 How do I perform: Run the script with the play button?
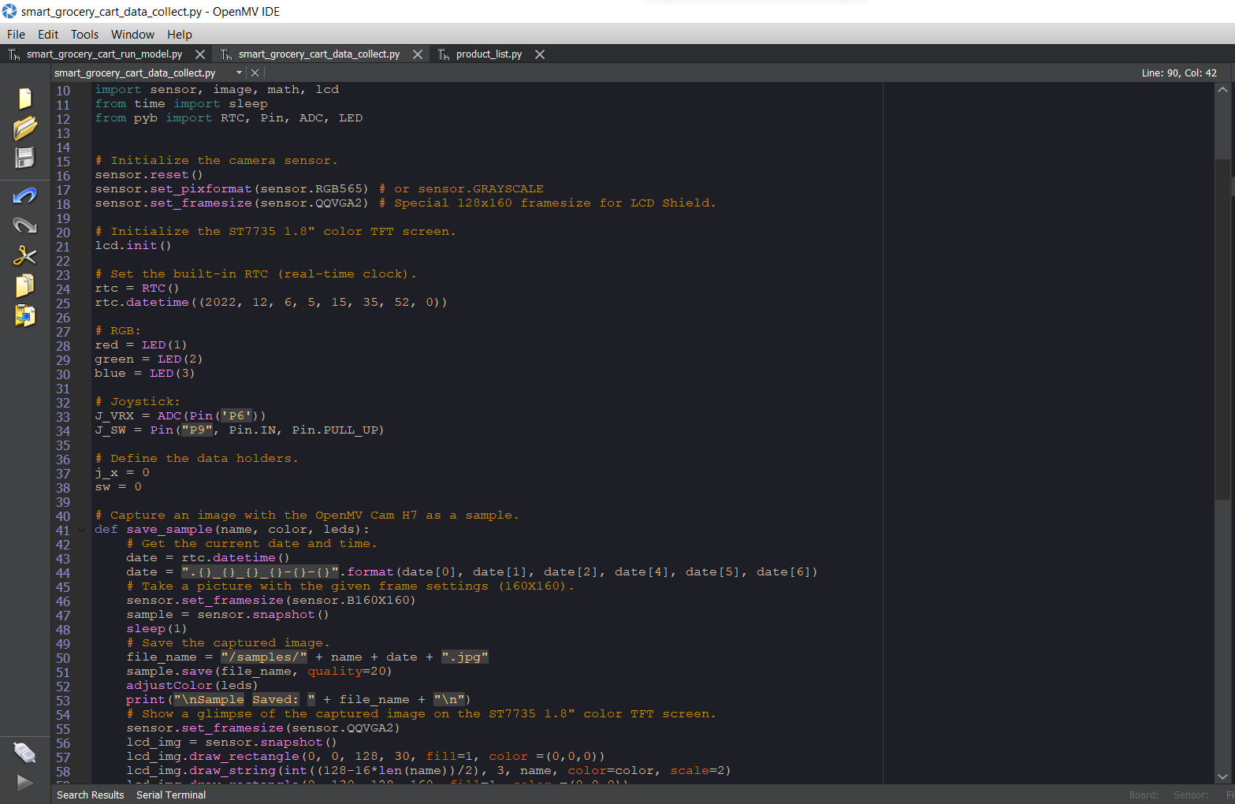tap(24, 783)
